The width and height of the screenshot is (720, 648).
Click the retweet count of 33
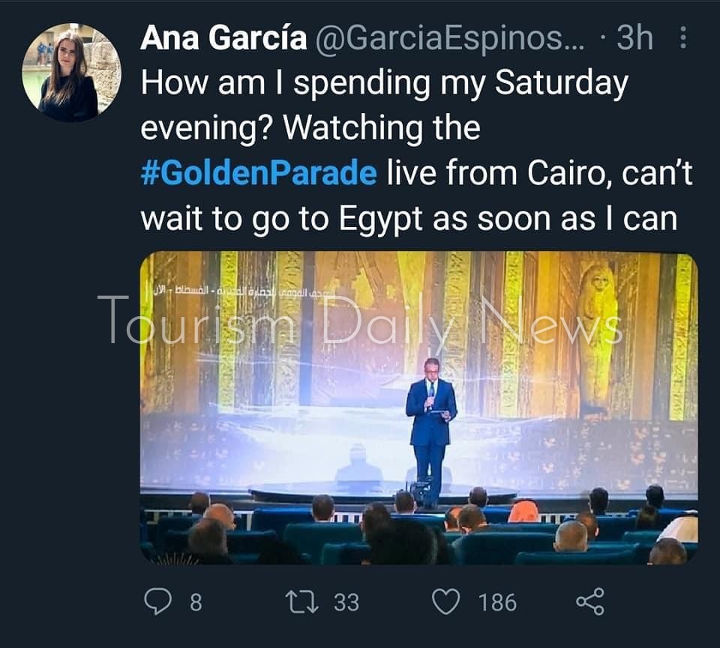tap(346, 602)
